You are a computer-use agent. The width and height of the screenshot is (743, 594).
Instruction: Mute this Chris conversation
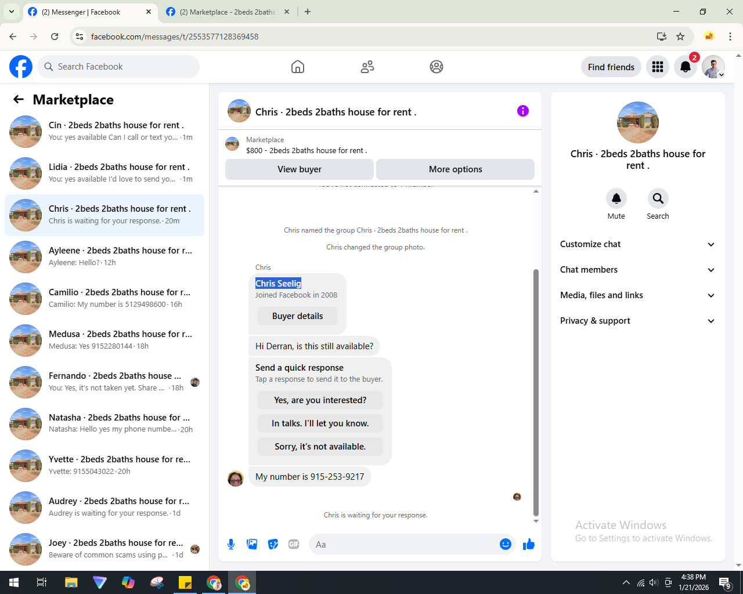click(x=616, y=198)
